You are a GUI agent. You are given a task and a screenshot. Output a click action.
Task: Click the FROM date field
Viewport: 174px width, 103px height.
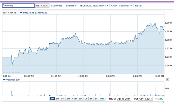[x=124, y=99]
